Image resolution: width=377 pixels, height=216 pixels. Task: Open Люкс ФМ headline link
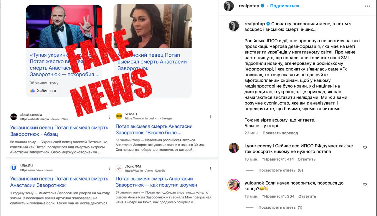156,182
